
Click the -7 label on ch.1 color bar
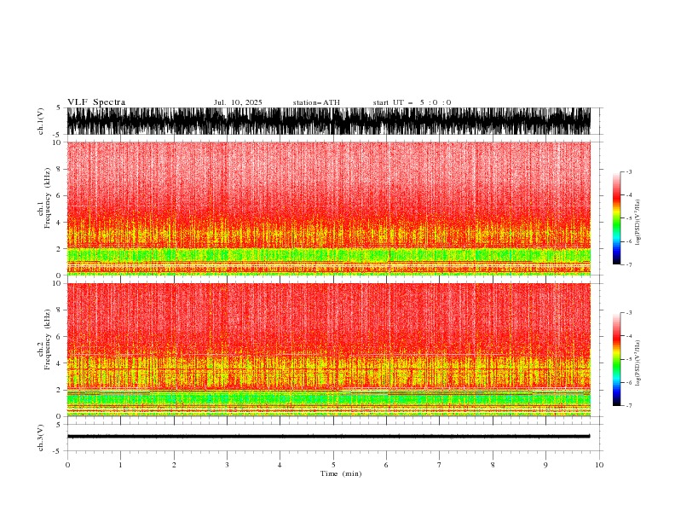coord(629,264)
